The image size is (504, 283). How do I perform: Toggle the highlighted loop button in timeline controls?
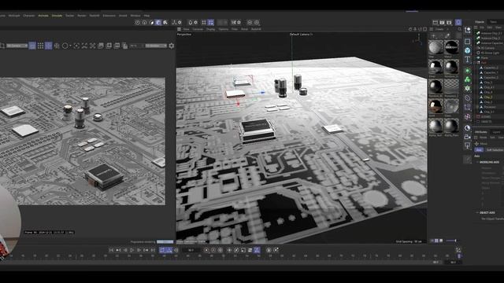click(162, 250)
